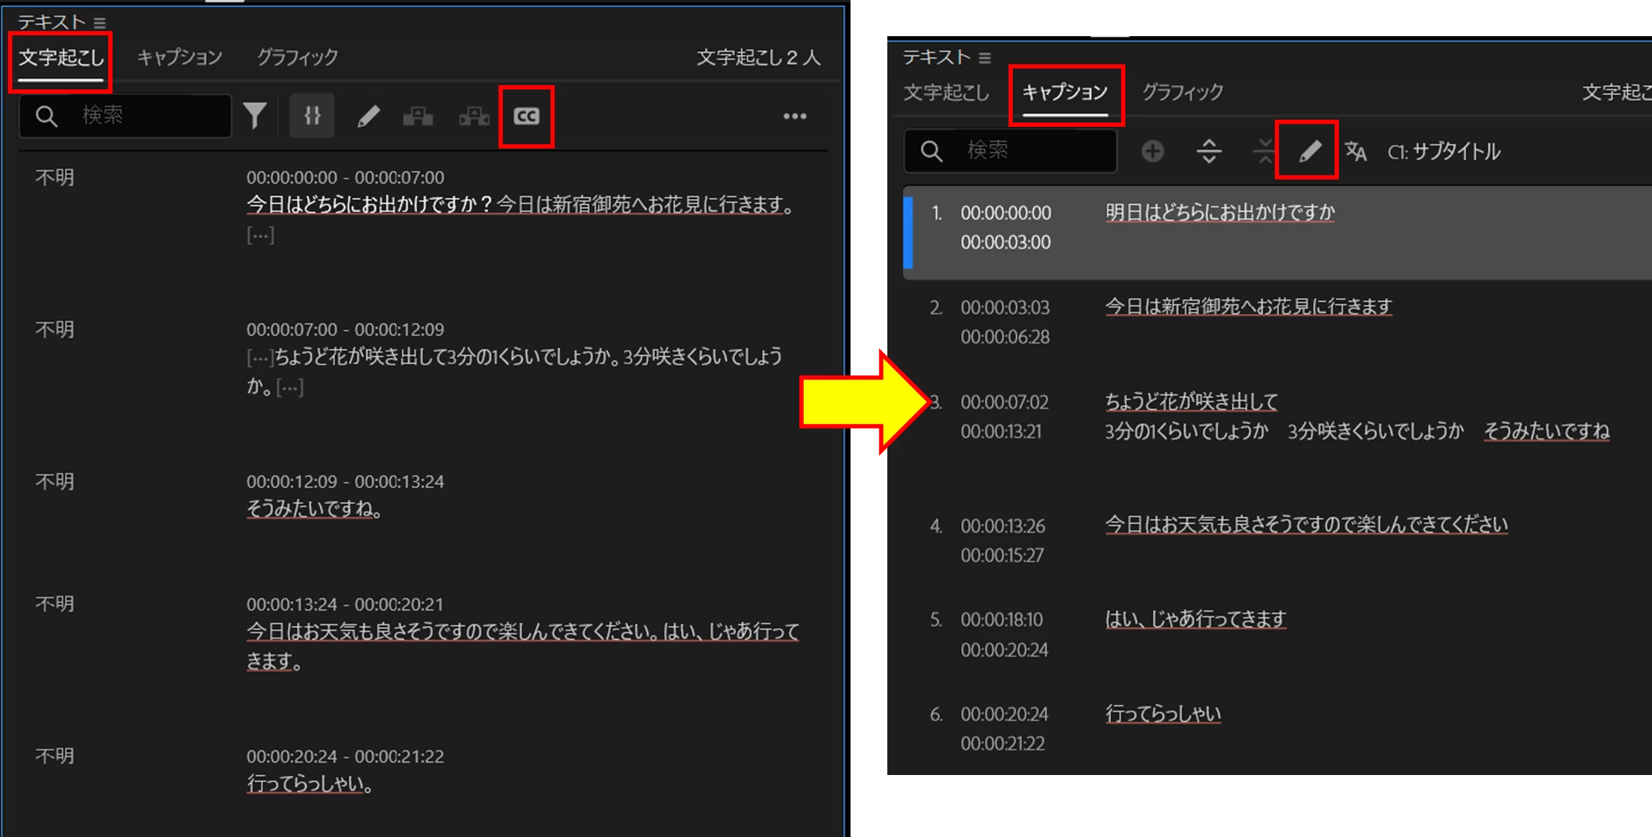This screenshot has height=837, width=1652.
Task: Switch to the 文字起こし tab in the left panel
Action: (61, 58)
